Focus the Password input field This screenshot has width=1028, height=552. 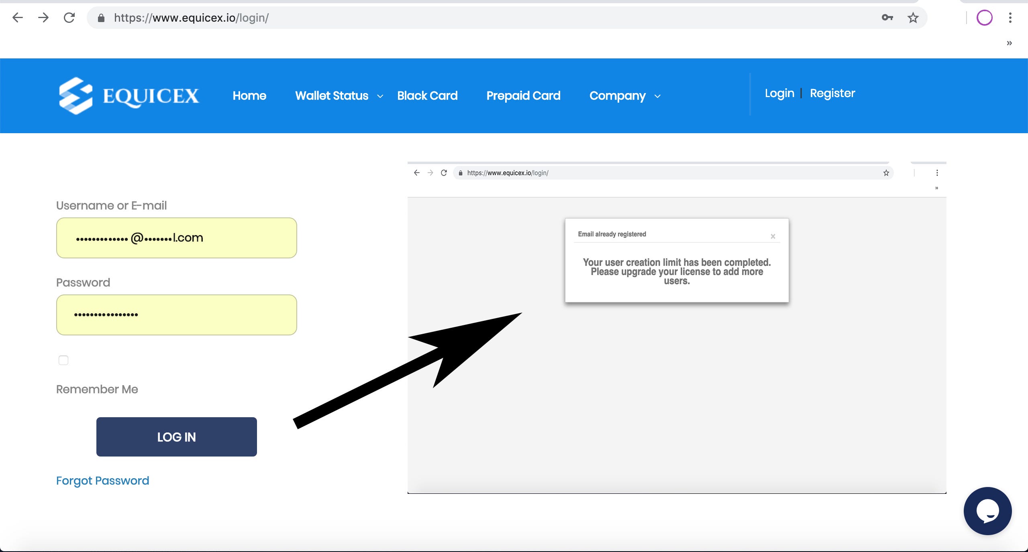(177, 315)
